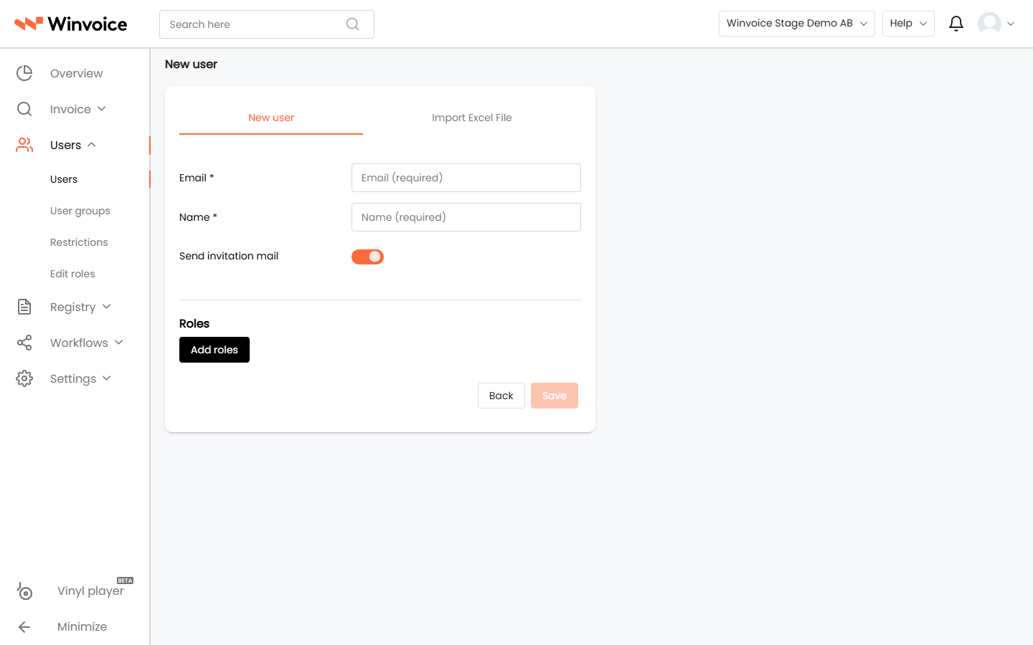Focus the Name (required) field
Image resolution: width=1033 pixels, height=645 pixels.
(466, 217)
